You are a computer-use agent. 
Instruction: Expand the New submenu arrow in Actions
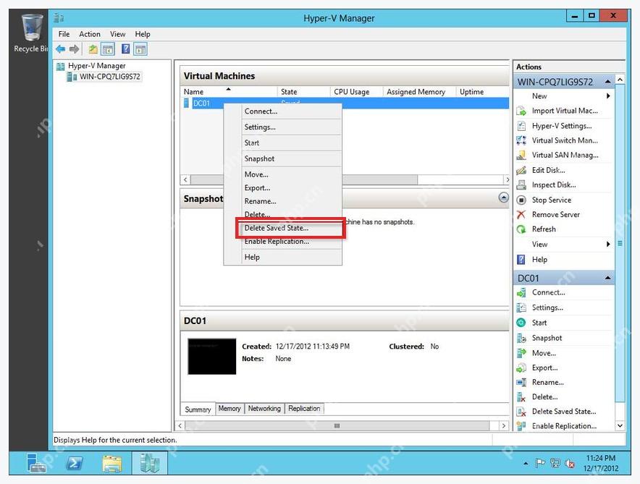pyautogui.click(x=608, y=95)
